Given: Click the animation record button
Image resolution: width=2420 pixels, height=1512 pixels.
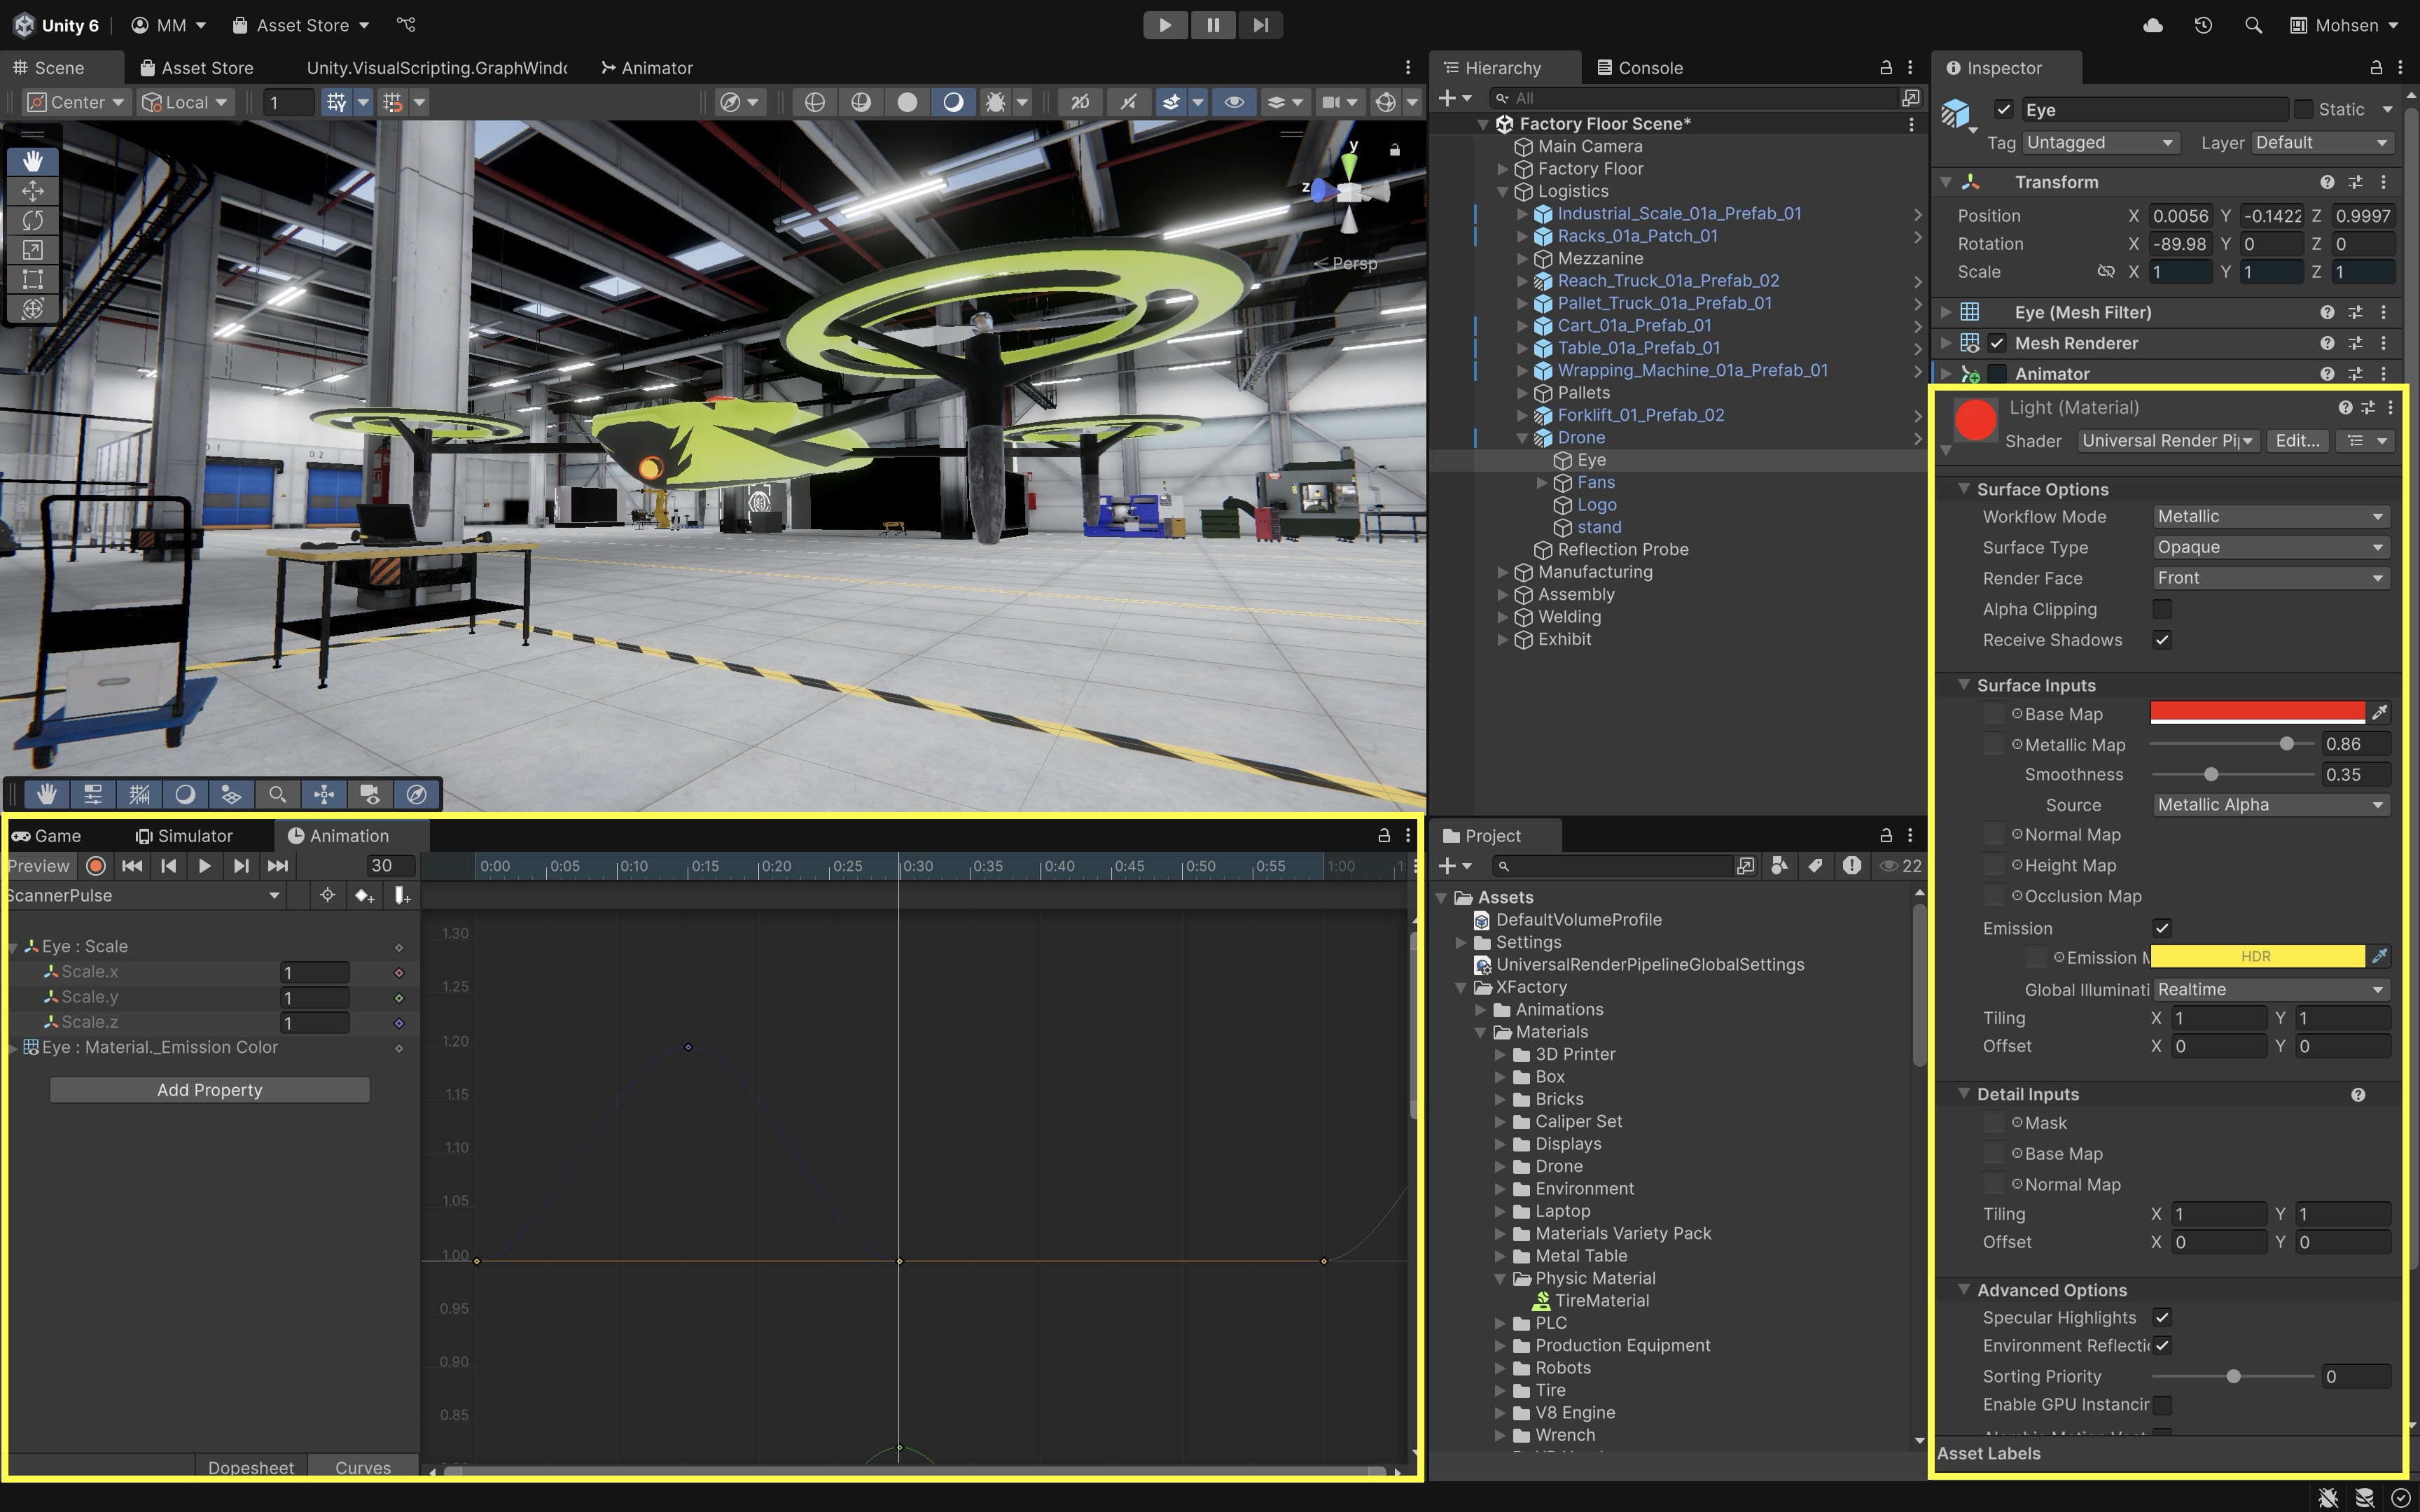Looking at the screenshot, I should click(x=96, y=866).
